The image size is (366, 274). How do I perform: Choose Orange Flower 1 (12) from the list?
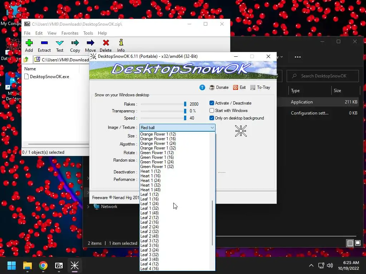tap(158, 134)
